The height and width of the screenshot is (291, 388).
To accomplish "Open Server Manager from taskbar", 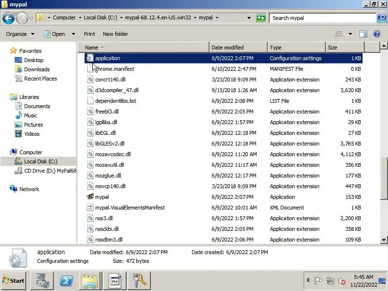I will [42, 281].
